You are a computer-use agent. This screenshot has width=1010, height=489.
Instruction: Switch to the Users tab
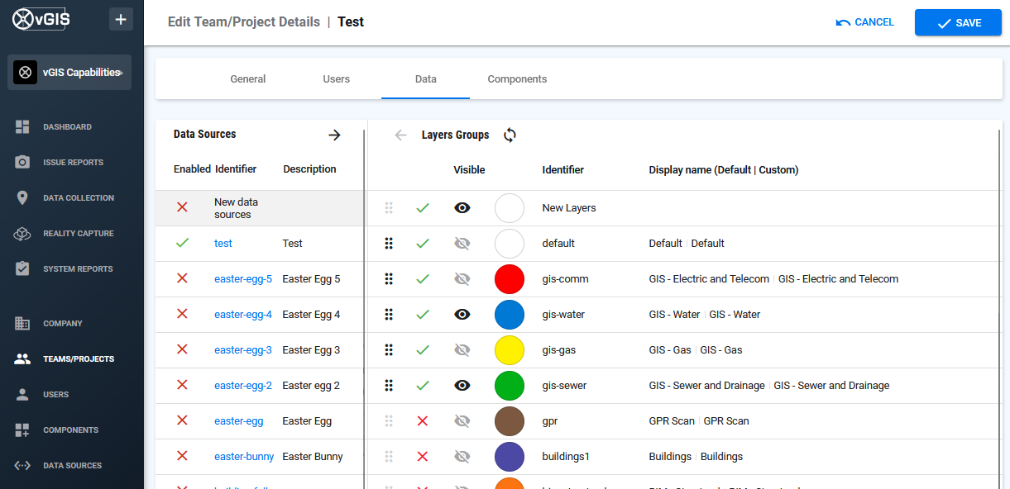[x=337, y=79]
